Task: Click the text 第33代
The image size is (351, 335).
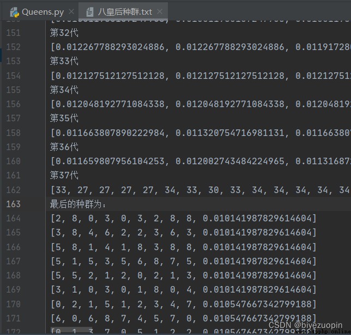Action: [64, 61]
